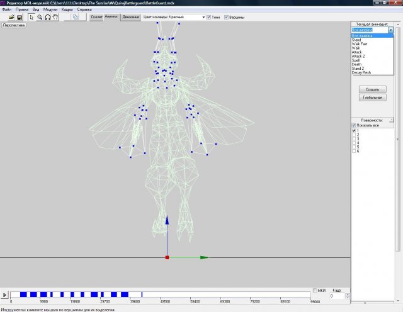Click the Создать button
The height and width of the screenshot is (312, 403).
click(x=372, y=89)
